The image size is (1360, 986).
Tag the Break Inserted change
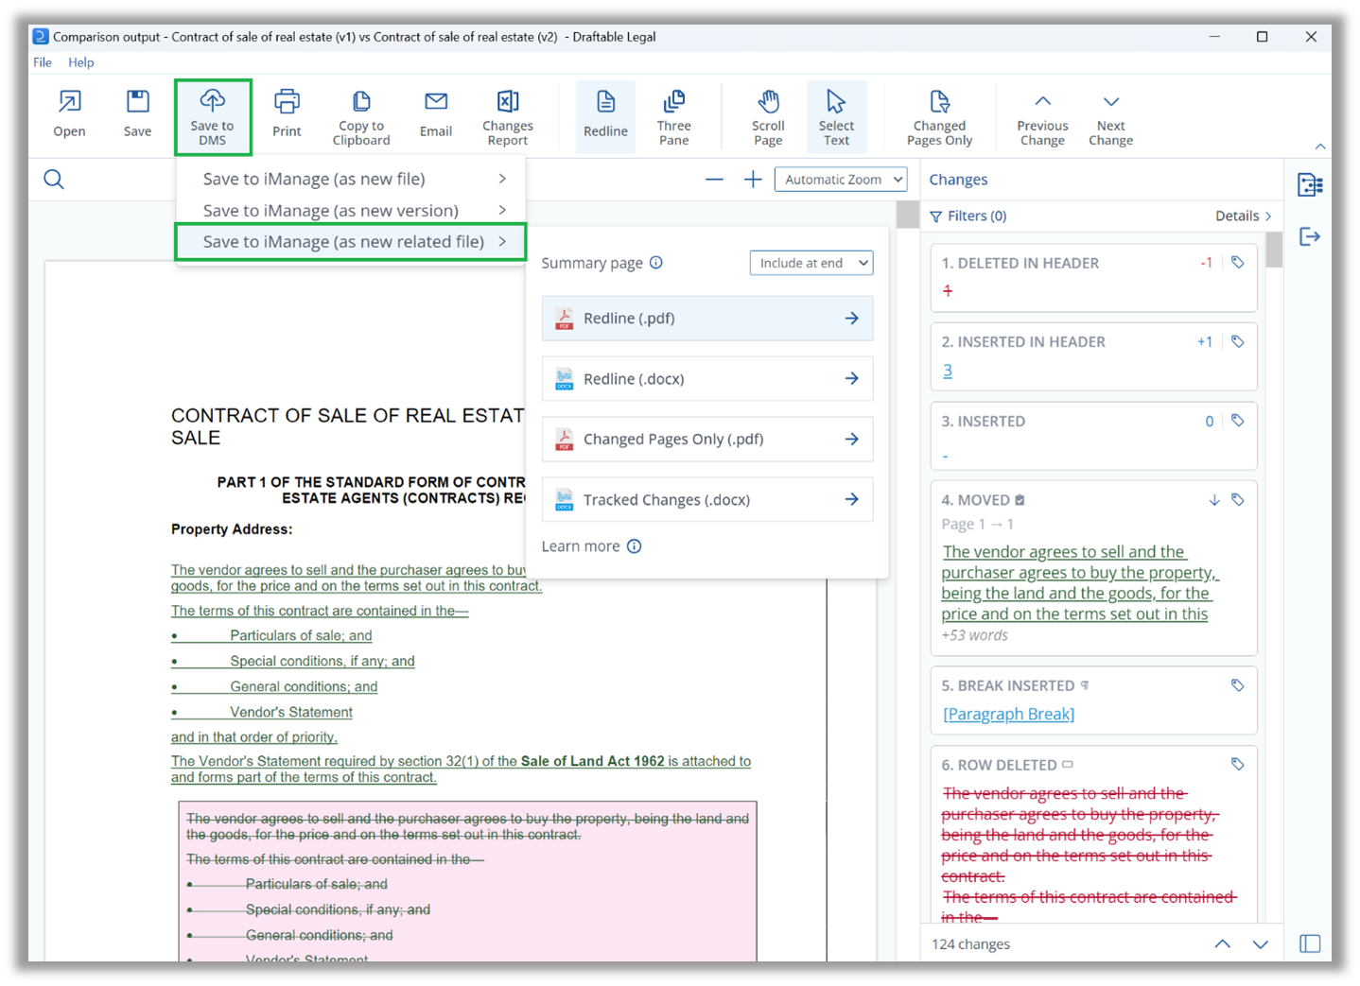pyautogui.click(x=1237, y=685)
